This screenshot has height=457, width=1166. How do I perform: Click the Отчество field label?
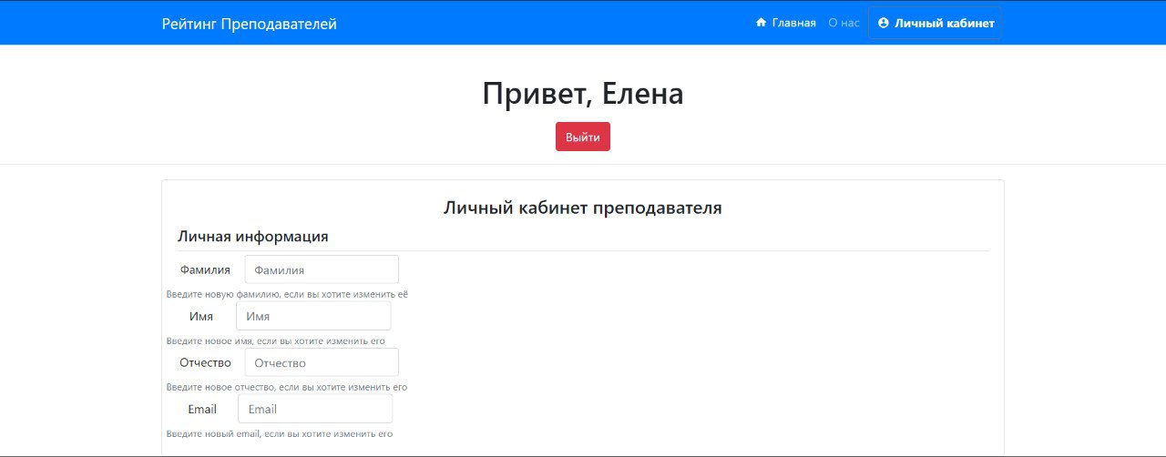(205, 362)
